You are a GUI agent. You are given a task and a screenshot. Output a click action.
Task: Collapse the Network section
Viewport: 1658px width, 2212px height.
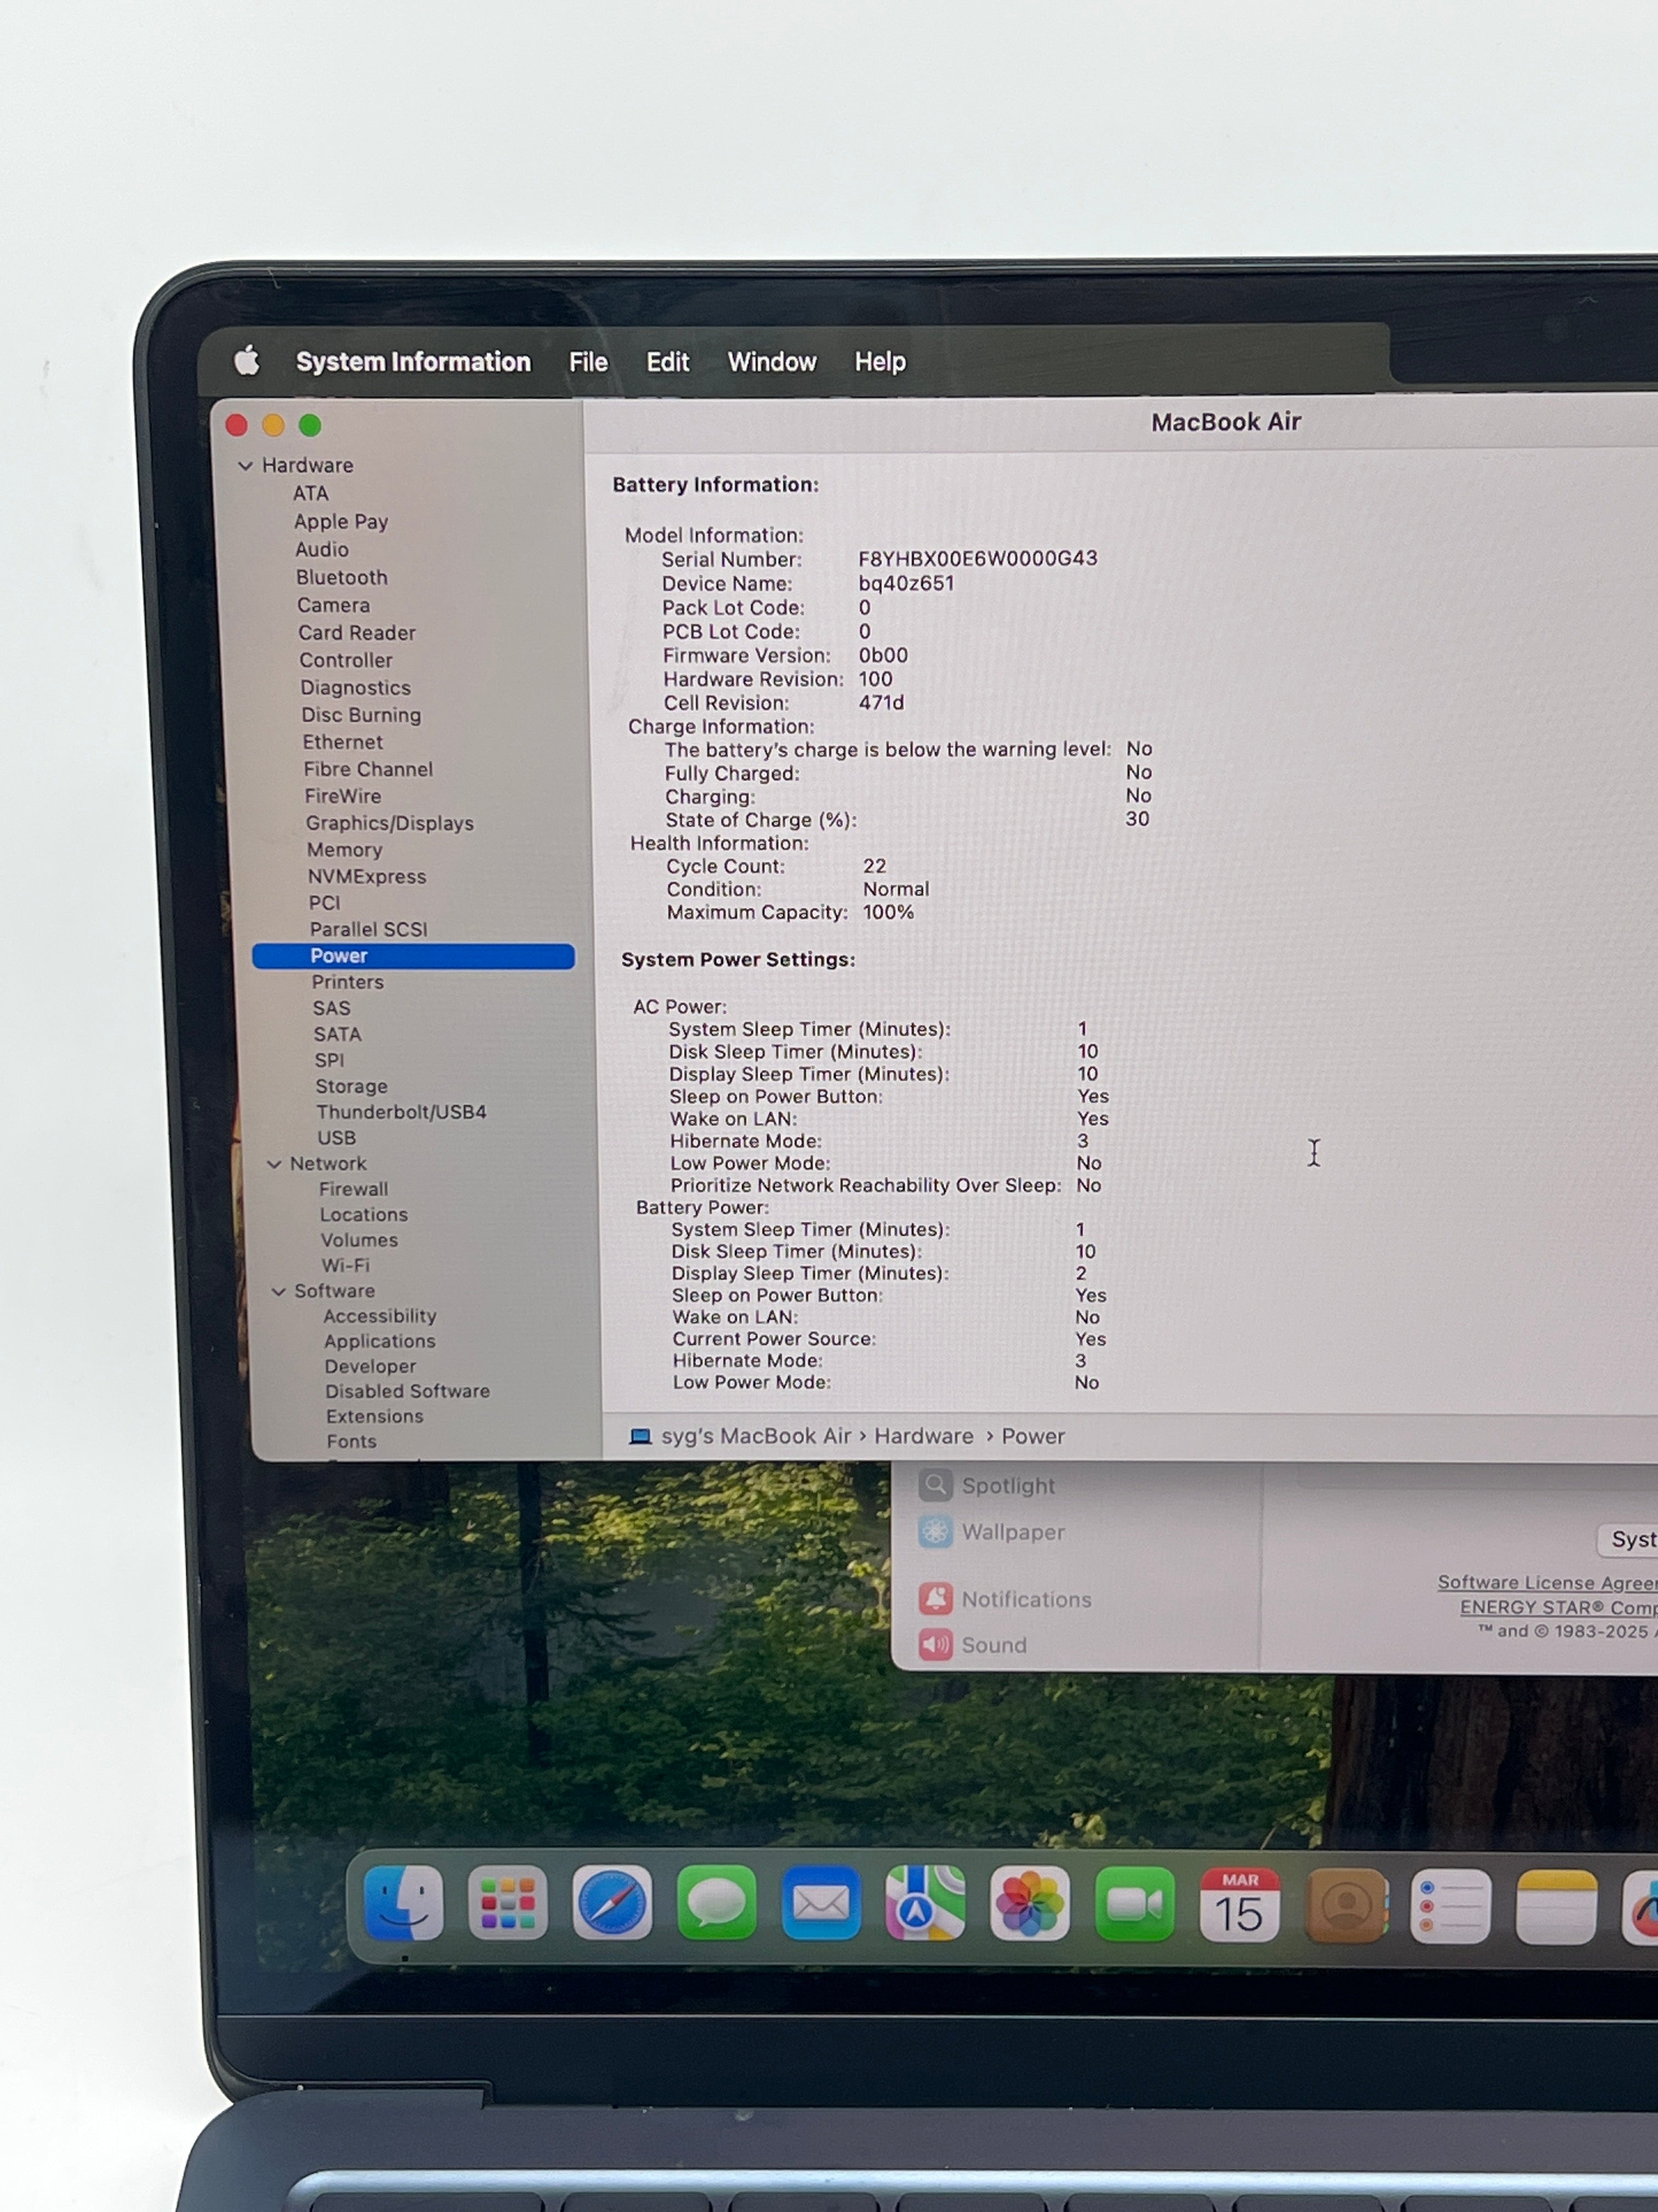click(274, 1164)
